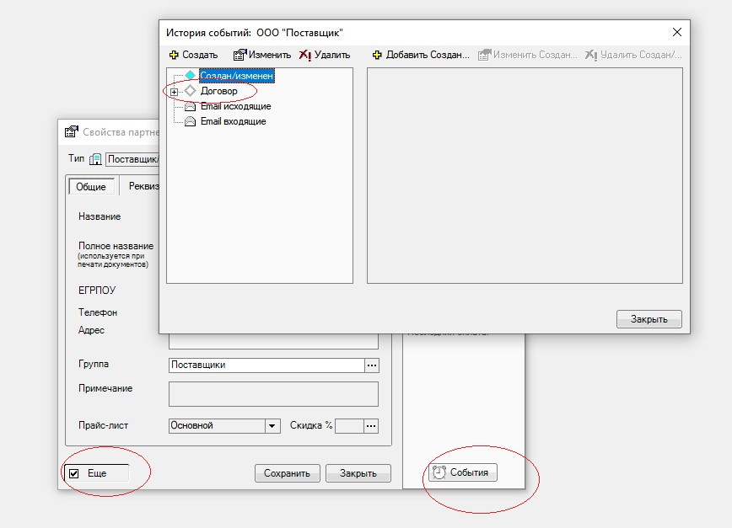Expand the Договор tree node
This screenshot has height=528, width=732.
tap(174, 91)
